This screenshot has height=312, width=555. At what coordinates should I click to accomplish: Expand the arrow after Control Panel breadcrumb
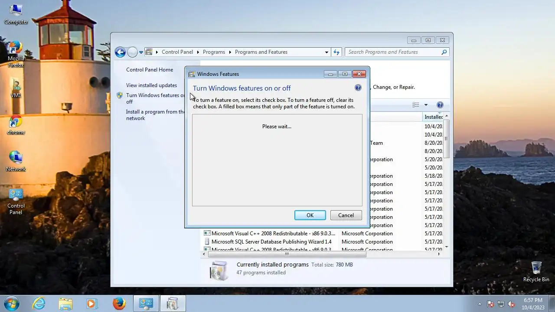[x=198, y=52]
